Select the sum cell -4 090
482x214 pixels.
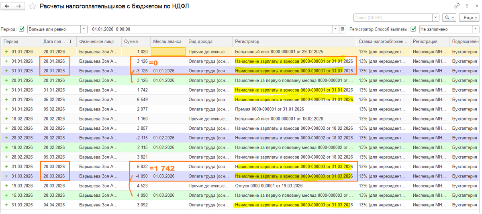[135, 176]
